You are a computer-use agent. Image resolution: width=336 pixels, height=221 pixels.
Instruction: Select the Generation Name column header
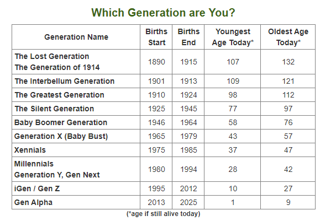point(76,37)
